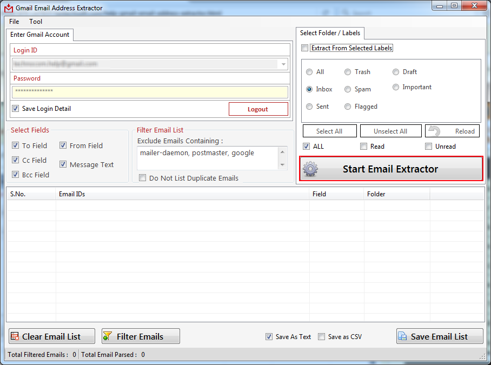Click the Select All button
Viewport: 491px width, 365px height.
point(329,131)
